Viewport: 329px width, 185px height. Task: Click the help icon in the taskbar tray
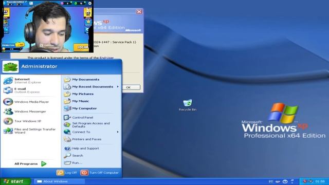pyautogui.click(x=285, y=181)
